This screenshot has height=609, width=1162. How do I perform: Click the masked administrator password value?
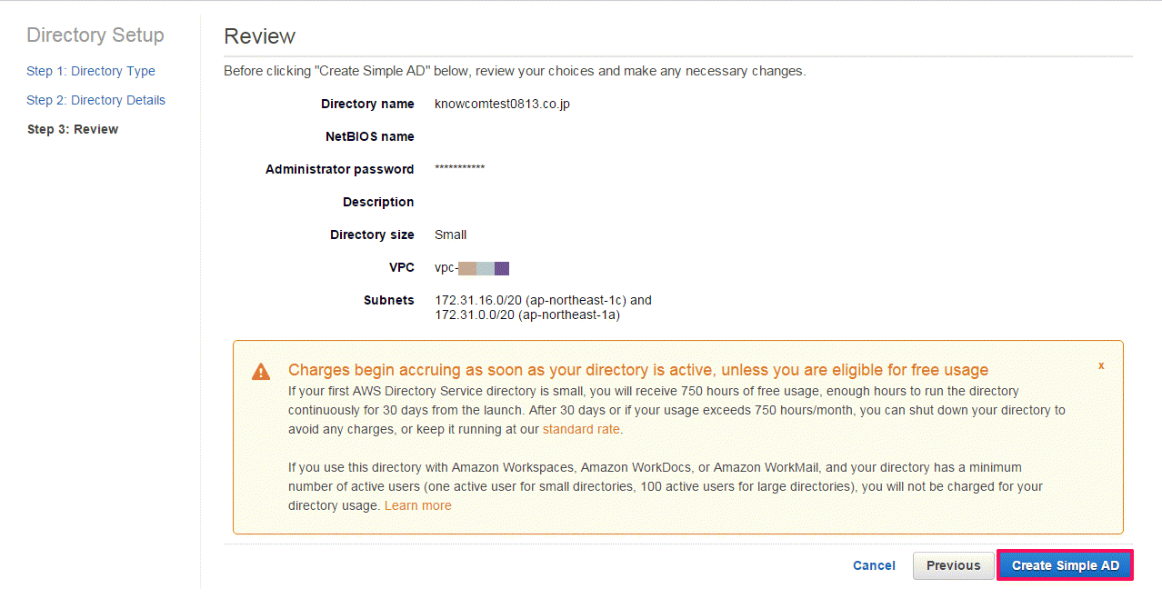[460, 169]
